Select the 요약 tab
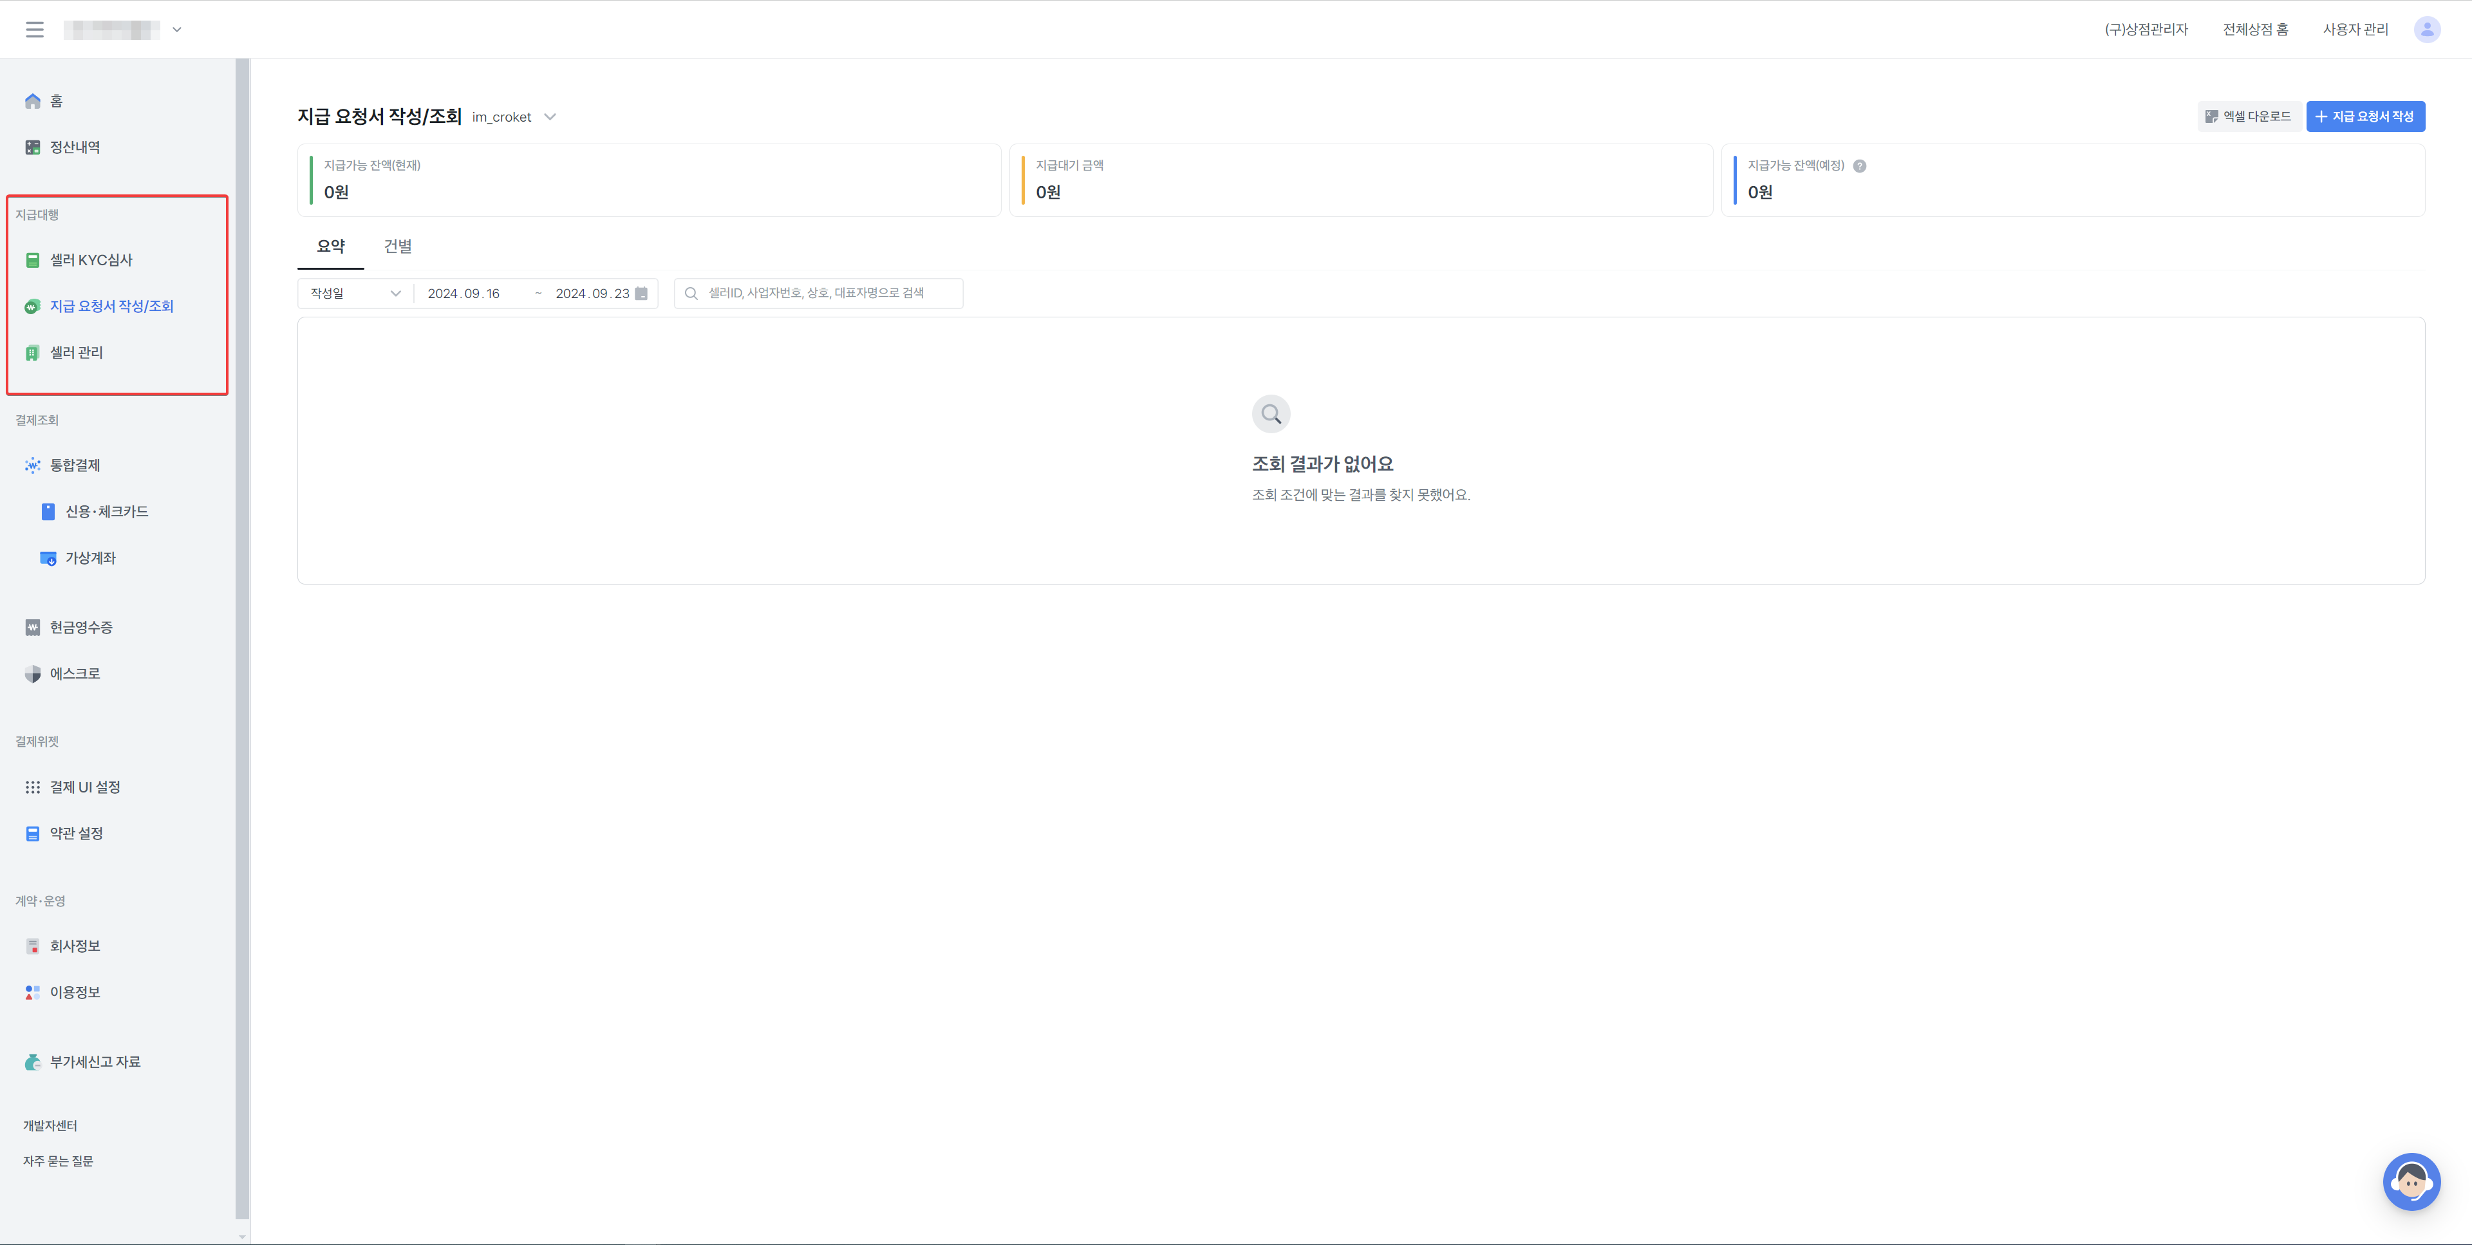Viewport: 2472px width, 1245px height. (330, 247)
